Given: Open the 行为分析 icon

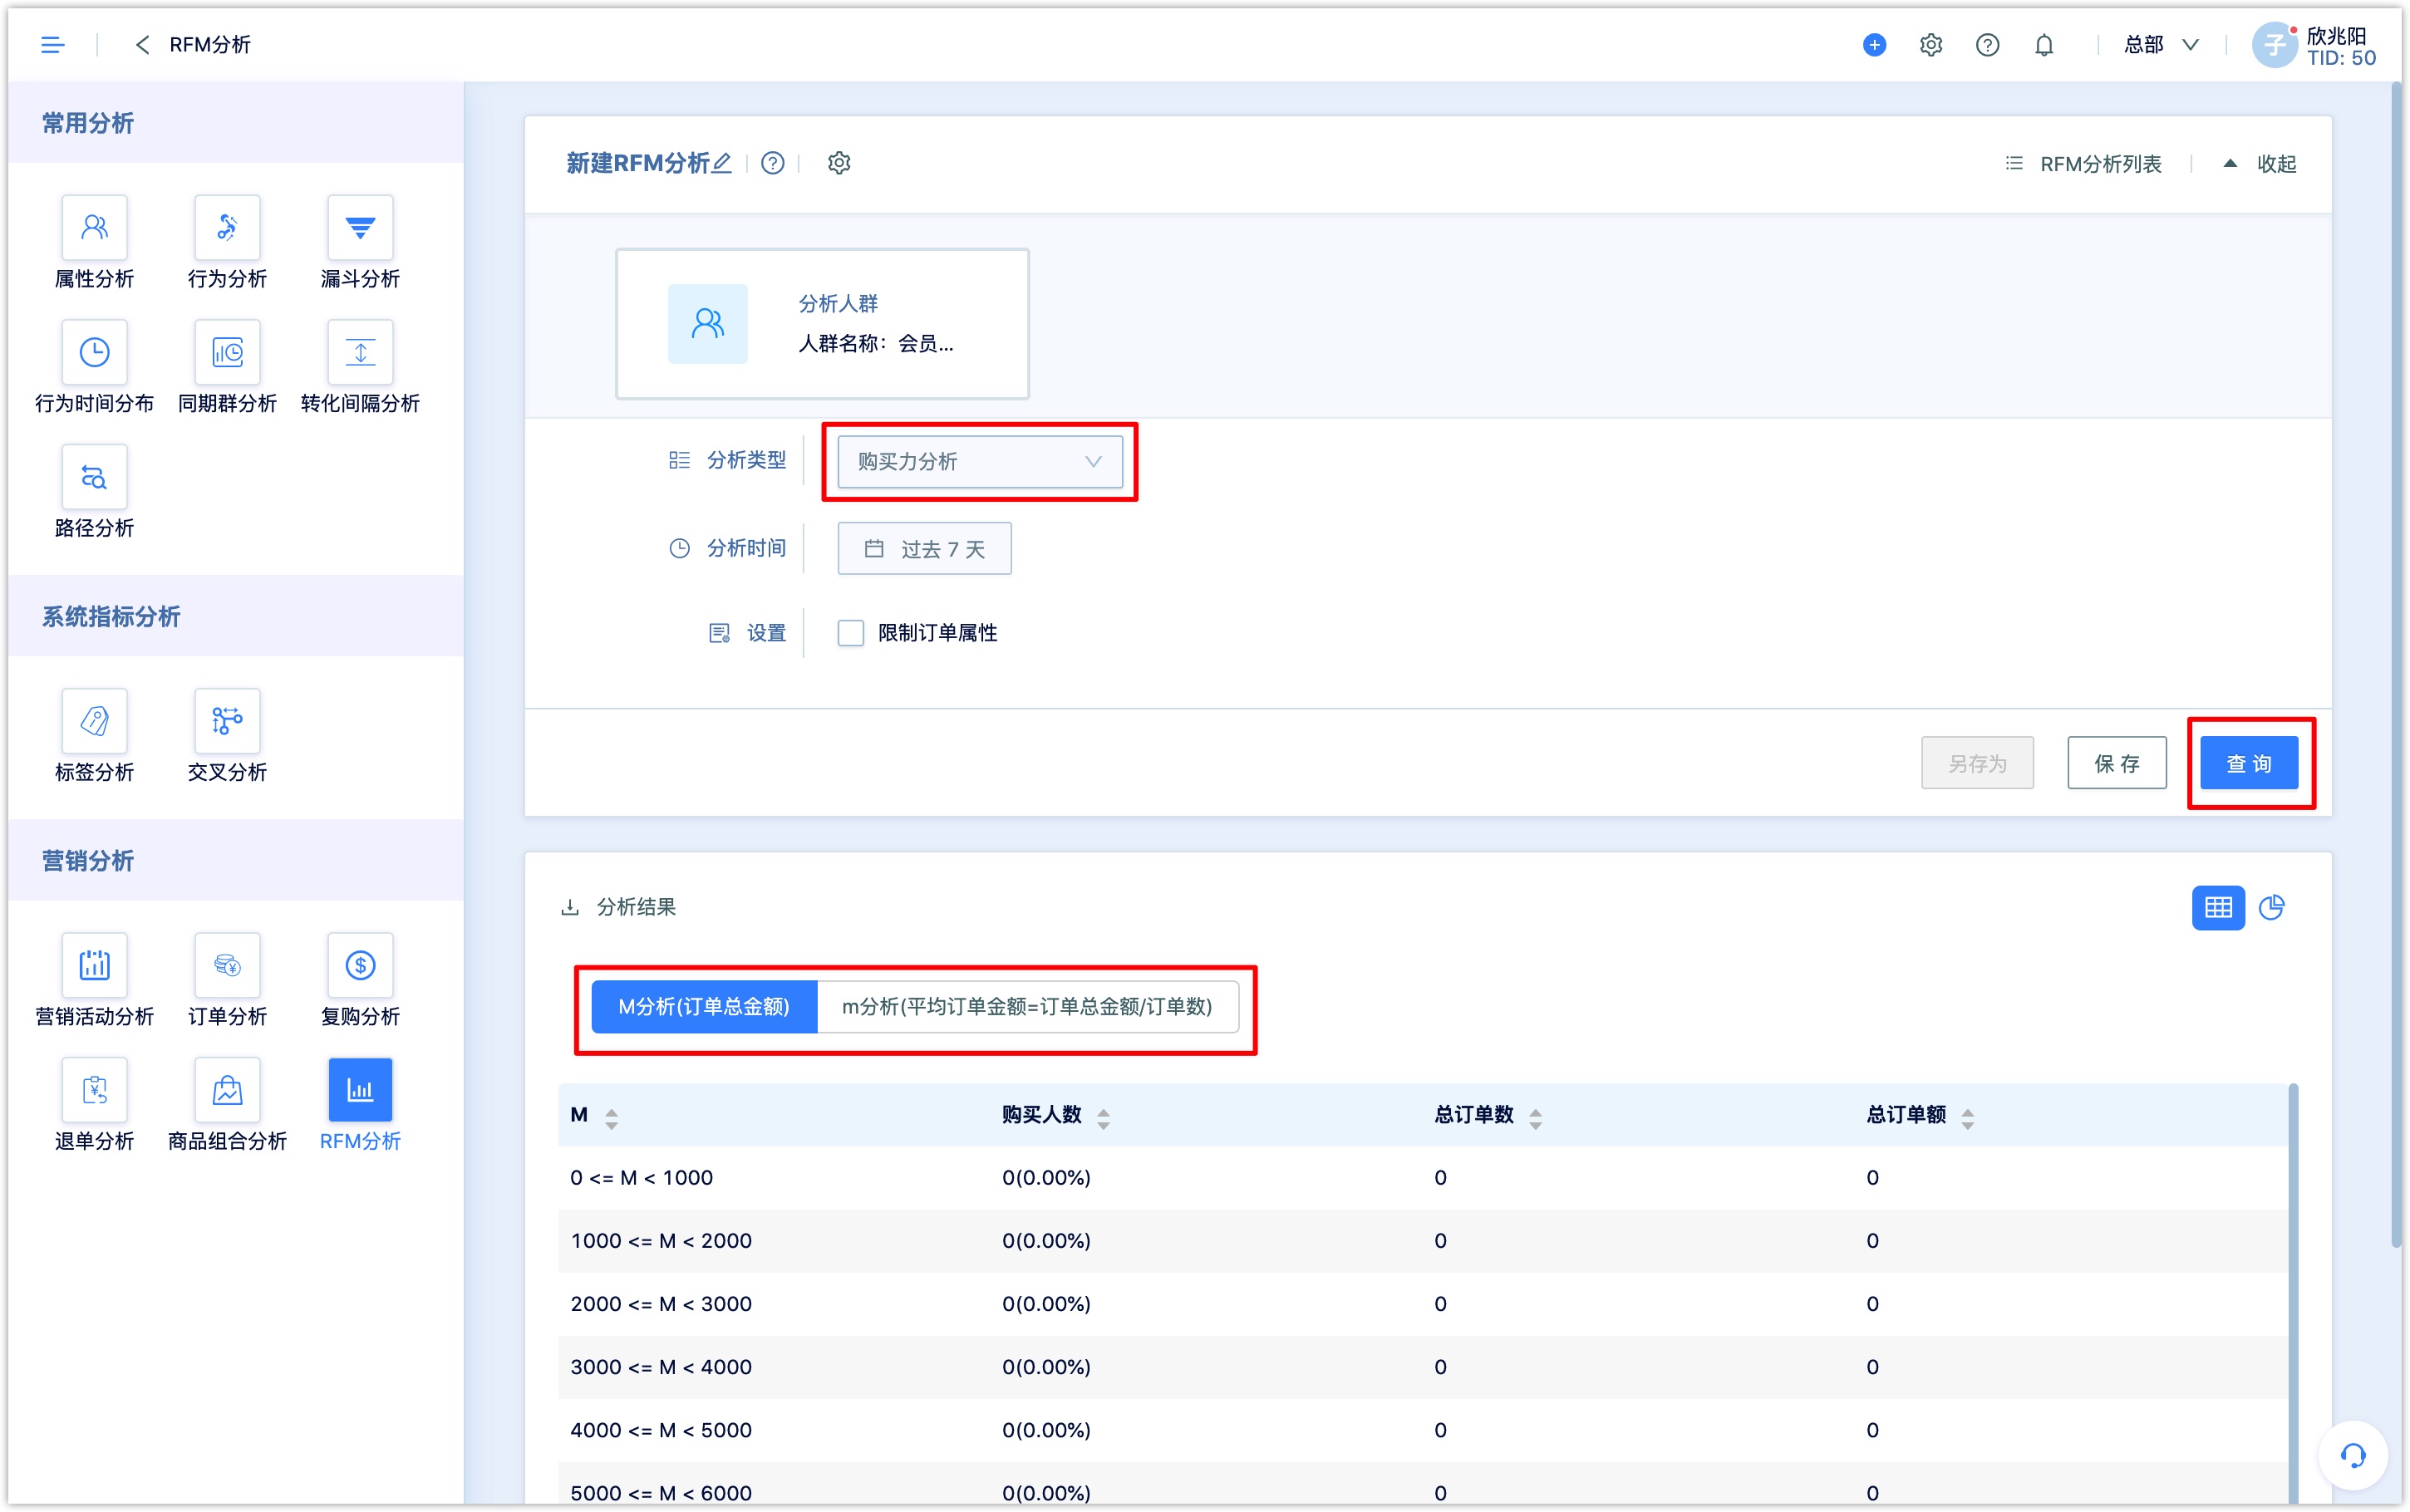Looking at the screenshot, I should (227, 228).
